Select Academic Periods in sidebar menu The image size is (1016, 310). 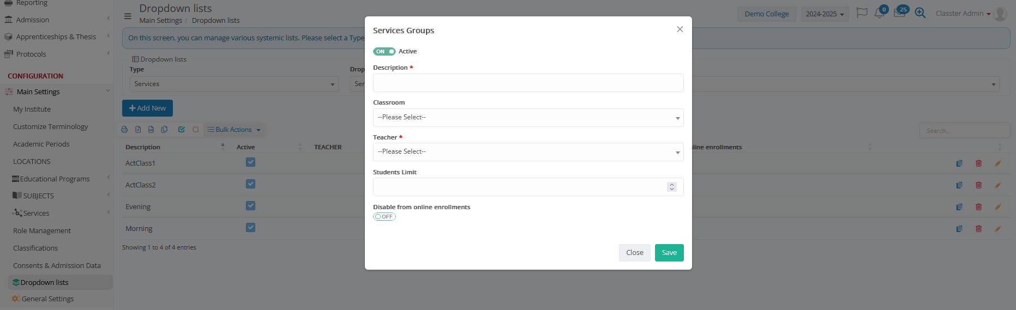[41, 144]
